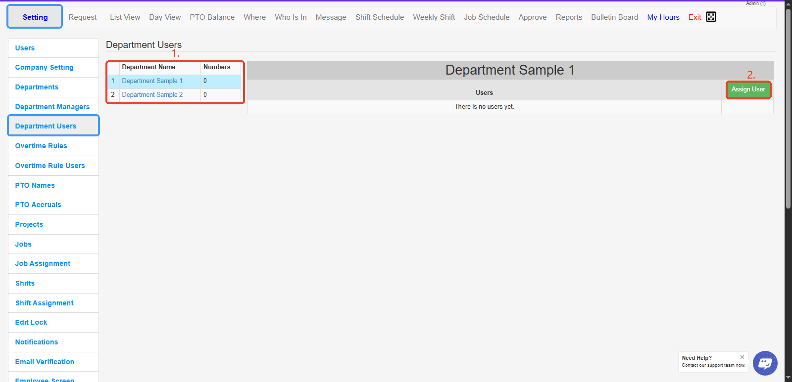Open the Who Is In view
Image resolution: width=792 pixels, height=382 pixels.
pyautogui.click(x=291, y=17)
